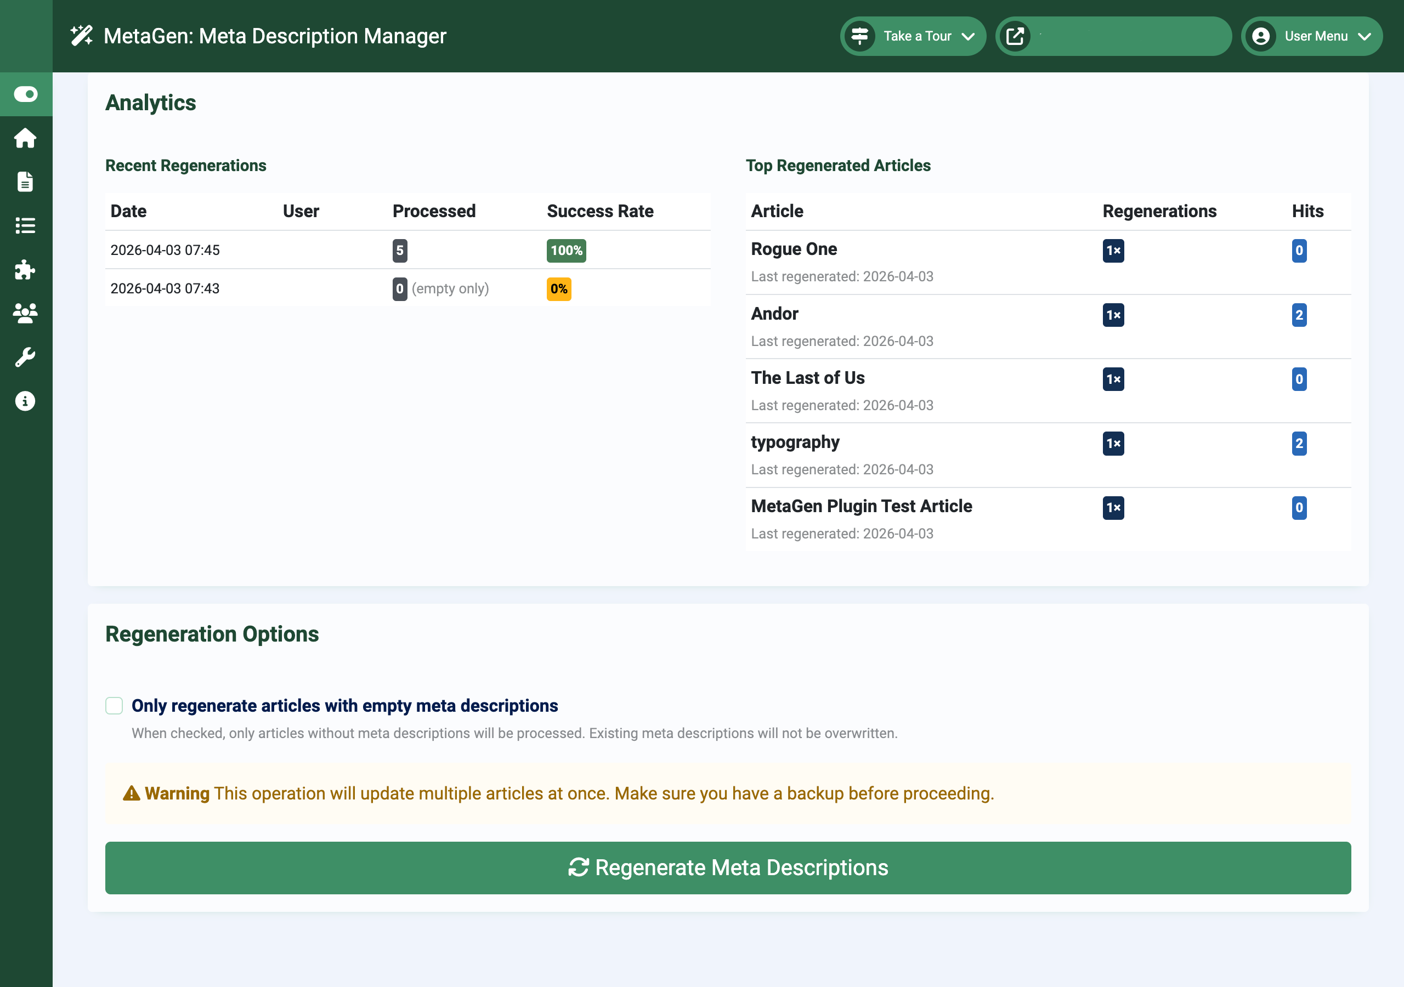1404x987 pixels.
Task: Open the Home sidebar icon
Action: (x=26, y=138)
